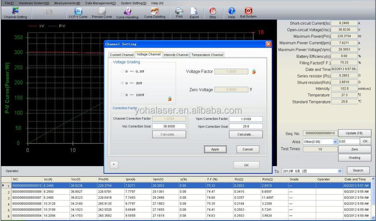
Task: Select result row 0000000000000008
Action: [186, 192]
